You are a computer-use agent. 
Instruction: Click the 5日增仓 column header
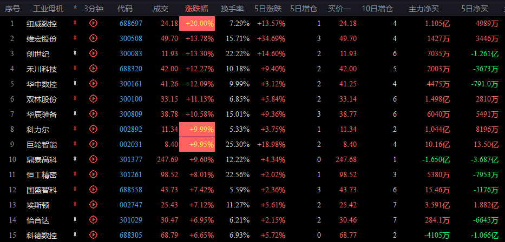[x=304, y=9]
